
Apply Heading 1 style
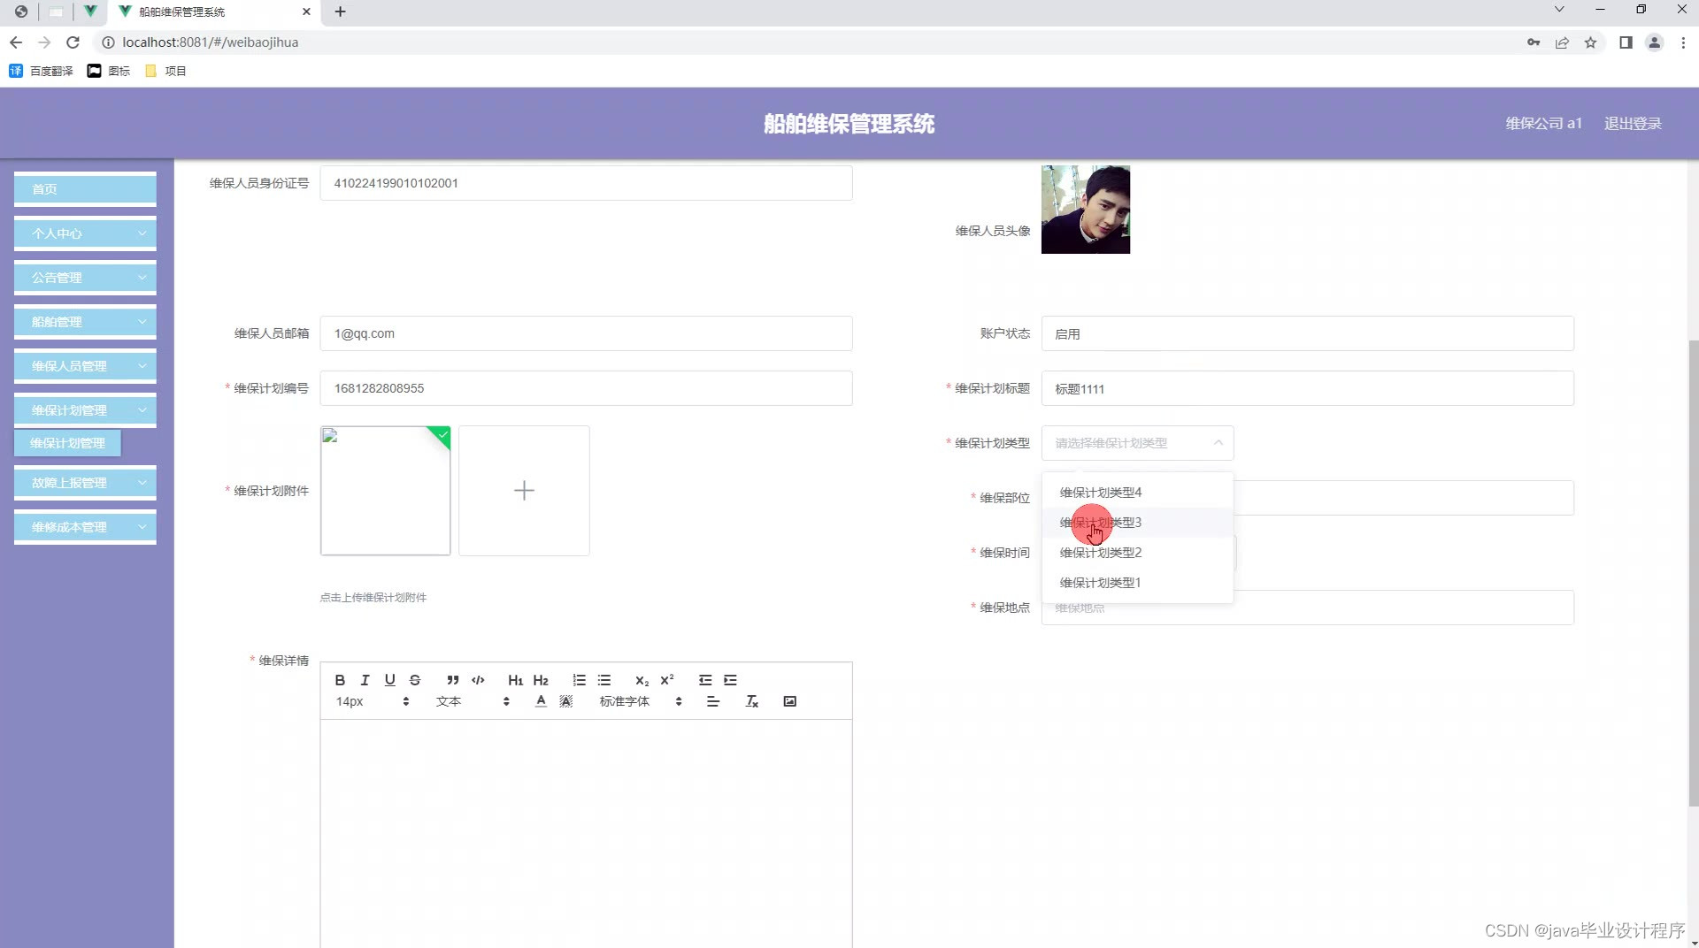click(515, 680)
